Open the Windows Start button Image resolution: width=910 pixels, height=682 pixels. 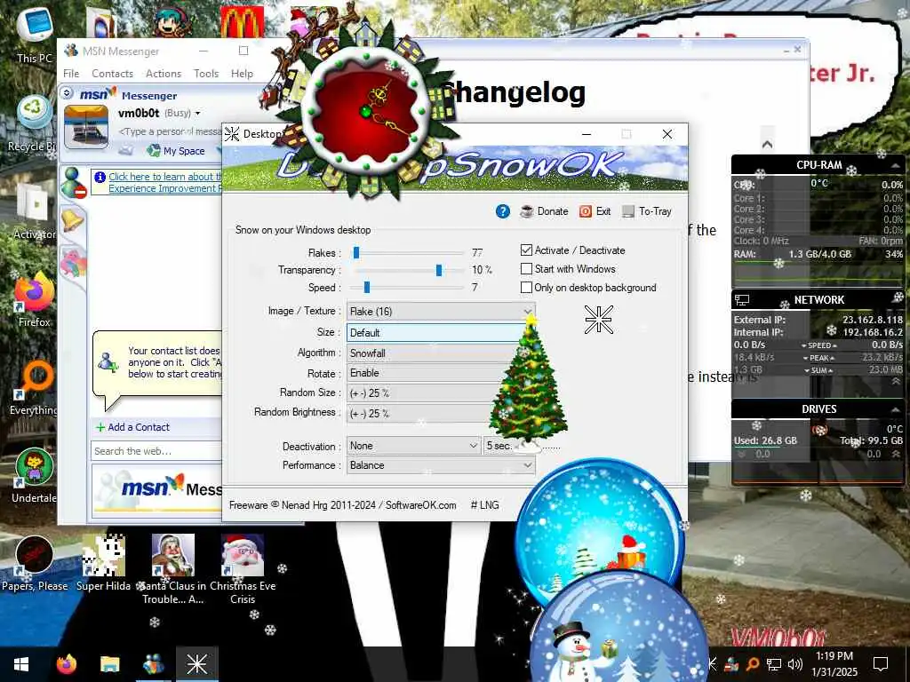[21, 664]
